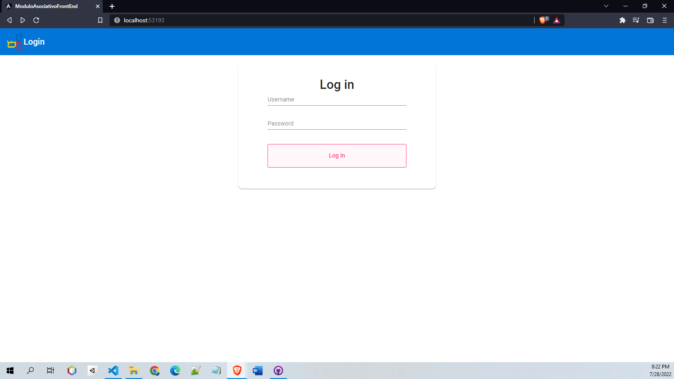The image size is (674, 379).
Task: Close the browser window
Action: (x=664, y=6)
